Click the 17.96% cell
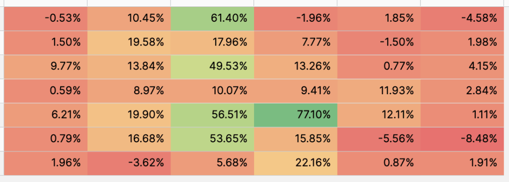 [212, 43]
